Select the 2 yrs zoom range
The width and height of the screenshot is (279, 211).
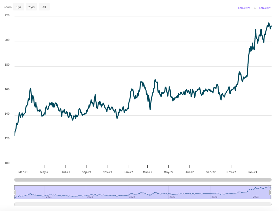tap(31, 7)
